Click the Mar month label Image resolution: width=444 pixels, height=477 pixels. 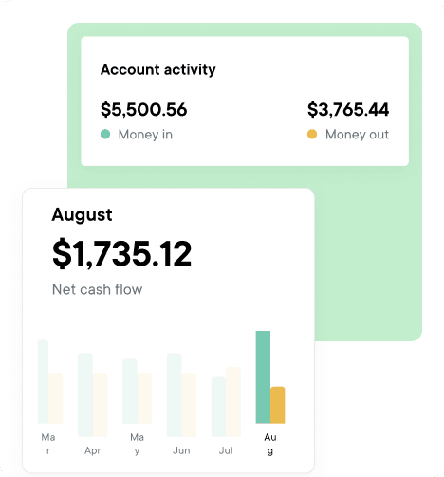[x=48, y=444]
